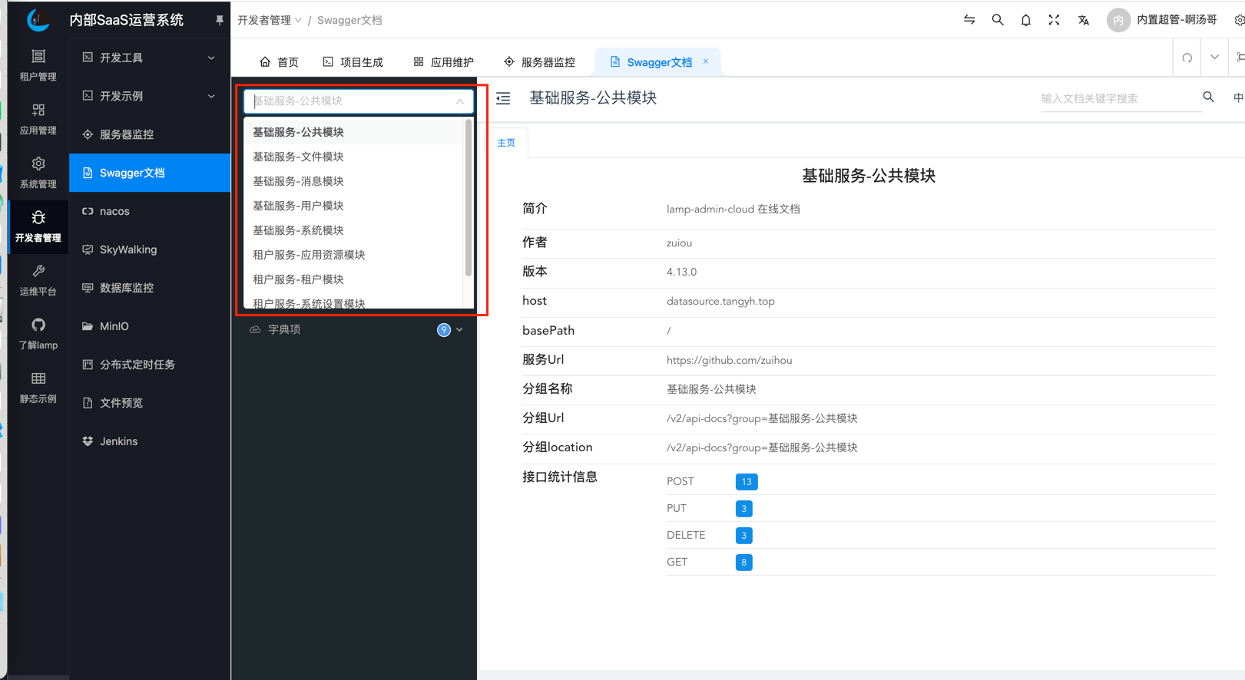
Task: Click the dropdown list scrollbar
Action: (x=468, y=198)
